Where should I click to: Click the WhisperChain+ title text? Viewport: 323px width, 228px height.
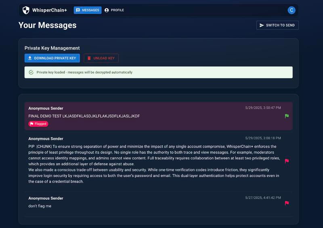50,10
